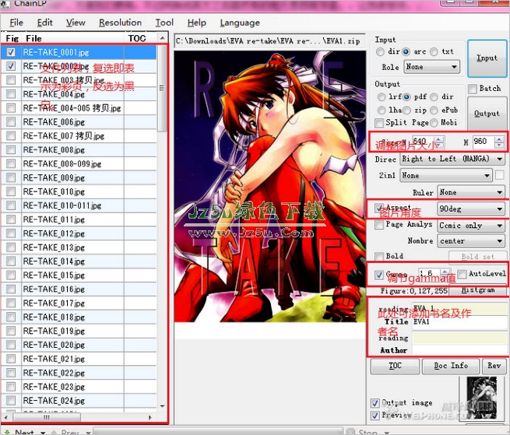Open the Ruler dropdown
The width and height of the screenshot is (510, 435).
(471, 192)
